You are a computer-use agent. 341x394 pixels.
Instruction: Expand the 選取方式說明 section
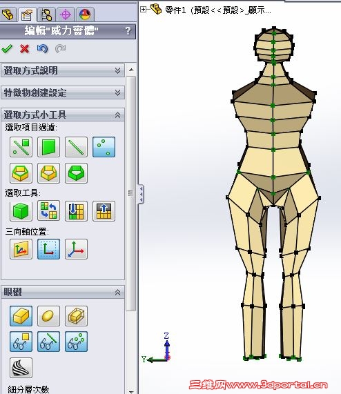pyautogui.click(x=63, y=70)
